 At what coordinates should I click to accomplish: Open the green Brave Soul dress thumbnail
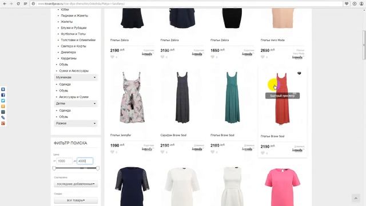point(232,98)
